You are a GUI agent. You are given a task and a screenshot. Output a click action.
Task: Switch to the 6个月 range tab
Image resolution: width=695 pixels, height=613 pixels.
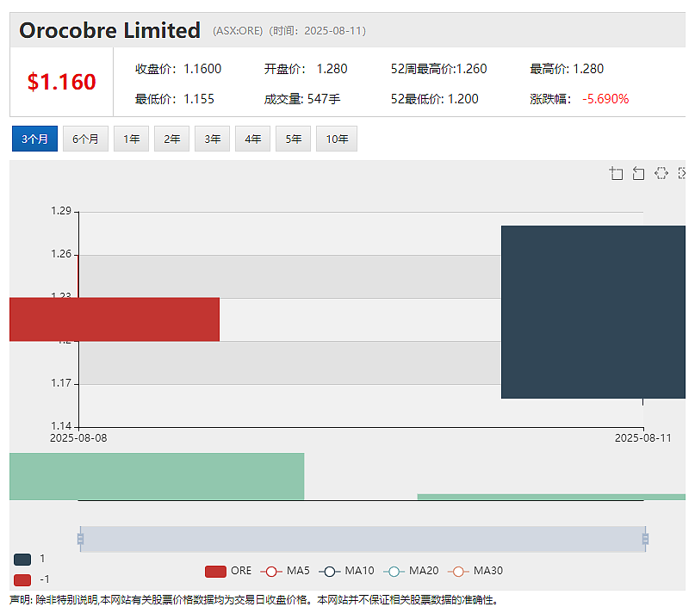tap(85, 139)
